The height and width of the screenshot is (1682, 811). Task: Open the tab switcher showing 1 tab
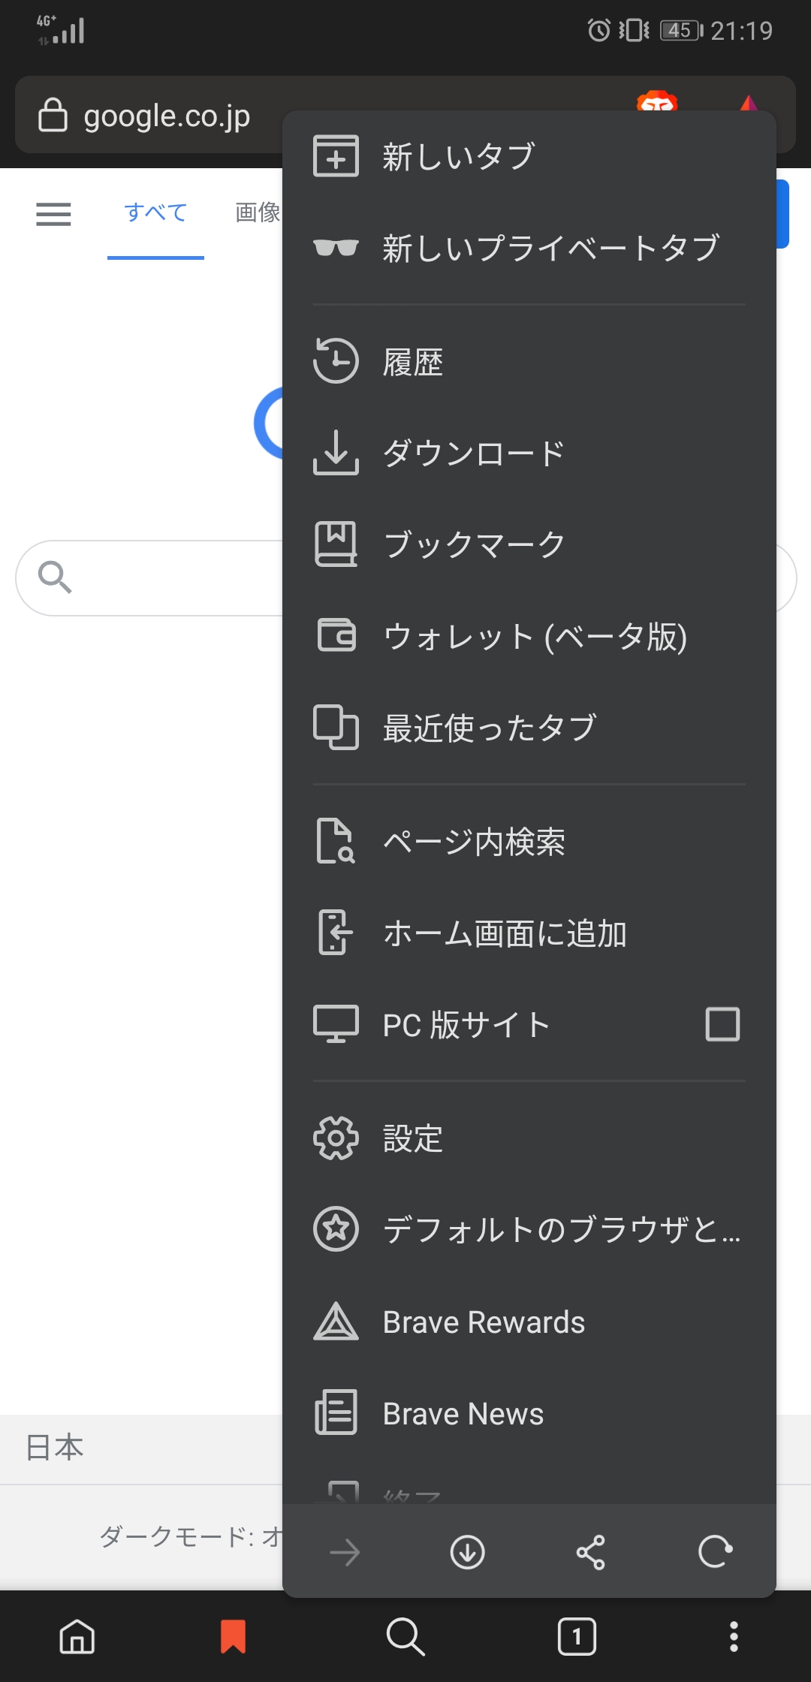(x=577, y=1636)
